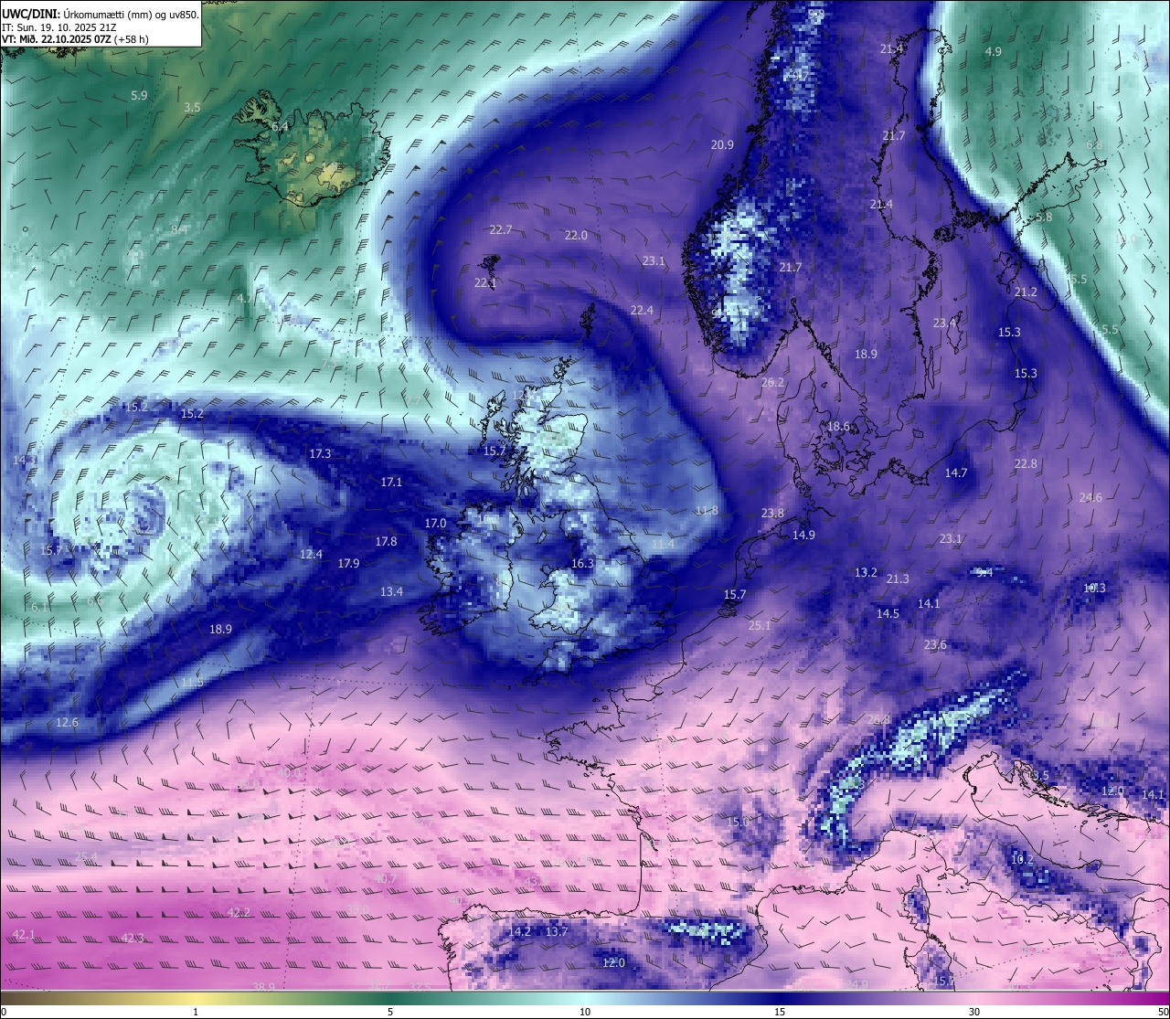Screen dimensions: 1170x1019
Task: Click the 10.2 value on the map
Action: pyautogui.click(x=1021, y=859)
